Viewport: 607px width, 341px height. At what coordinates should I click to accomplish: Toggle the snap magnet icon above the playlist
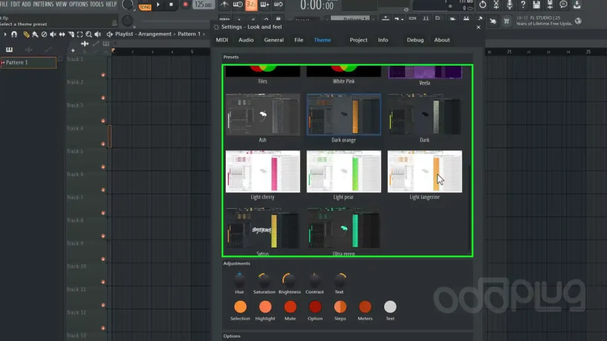click(x=15, y=34)
